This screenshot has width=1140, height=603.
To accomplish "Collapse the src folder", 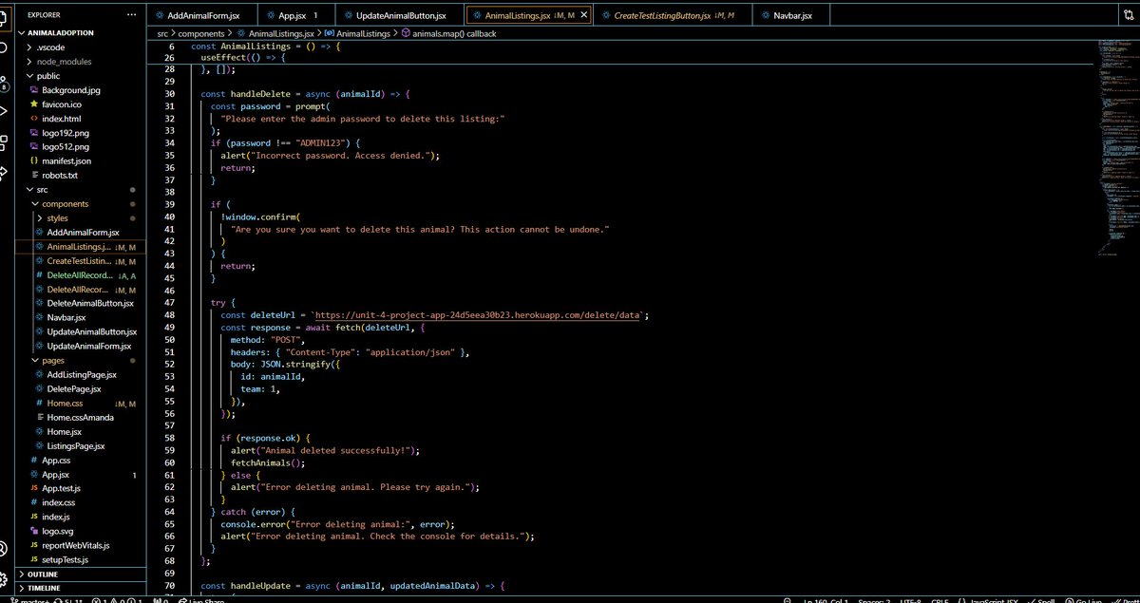I will (29, 190).
